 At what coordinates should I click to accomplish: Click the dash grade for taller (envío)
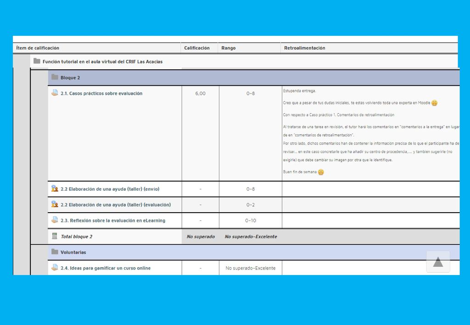[200, 189]
